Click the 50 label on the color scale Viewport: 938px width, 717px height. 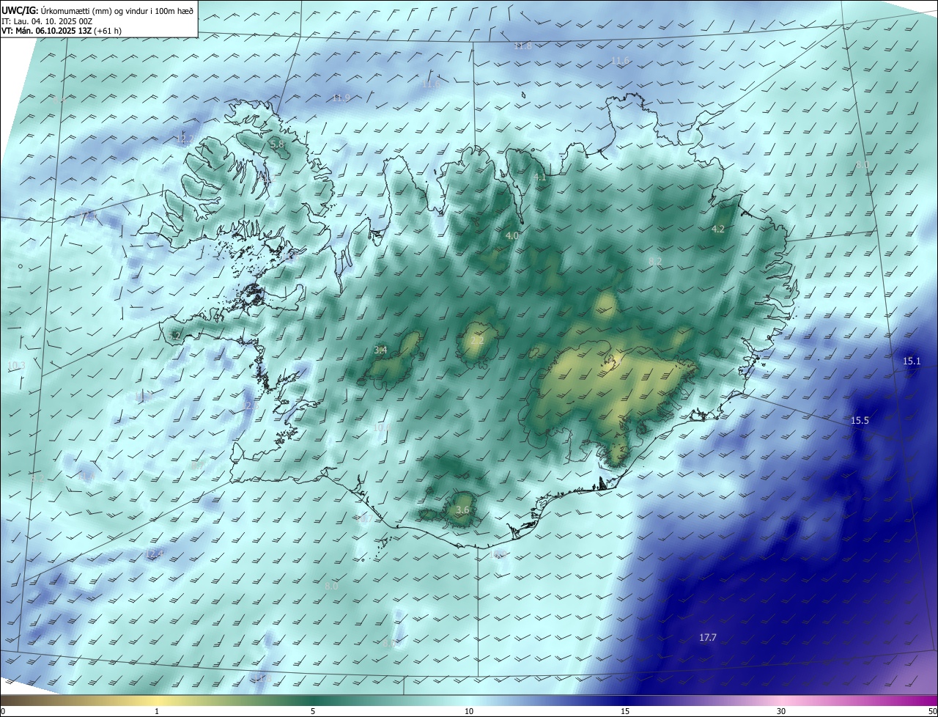click(932, 711)
